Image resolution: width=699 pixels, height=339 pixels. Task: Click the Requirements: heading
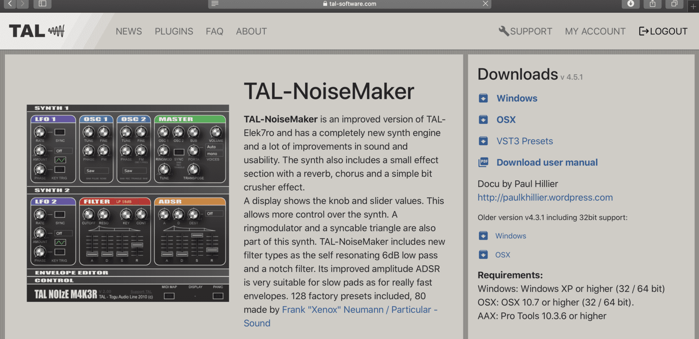coord(510,275)
